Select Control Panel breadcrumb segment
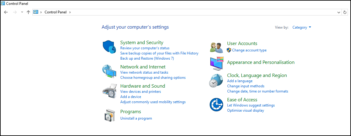Screen dimensions: 351x136 coord(56,12)
